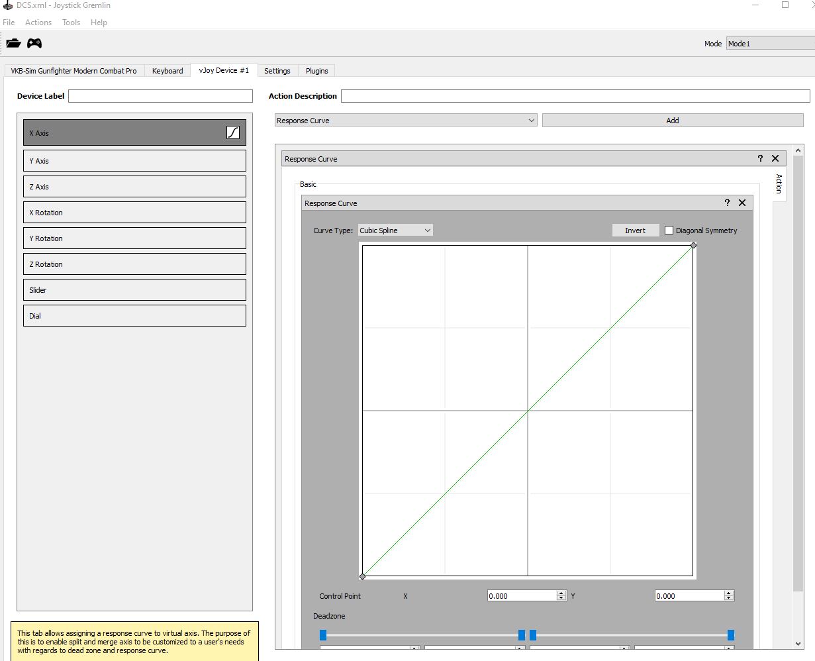Viewport: 815px width, 661px height.
Task: Click the Add action button
Action: [x=673, y=121]
